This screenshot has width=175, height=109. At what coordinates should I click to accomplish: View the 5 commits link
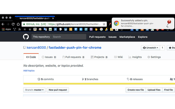[46, 79]
